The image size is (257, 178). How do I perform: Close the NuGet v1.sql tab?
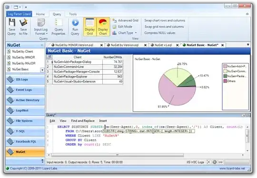178,45
